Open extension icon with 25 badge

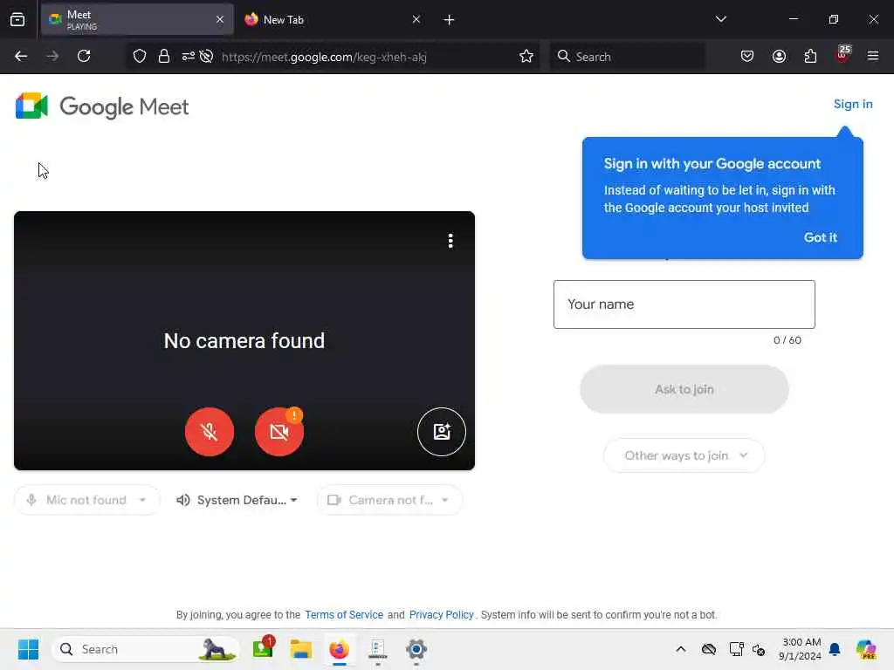pos(842,55)
